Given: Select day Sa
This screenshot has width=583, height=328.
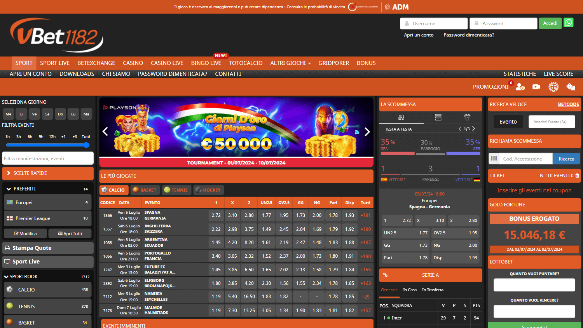Looking at the screenshot, I should (x=47, y=114).
